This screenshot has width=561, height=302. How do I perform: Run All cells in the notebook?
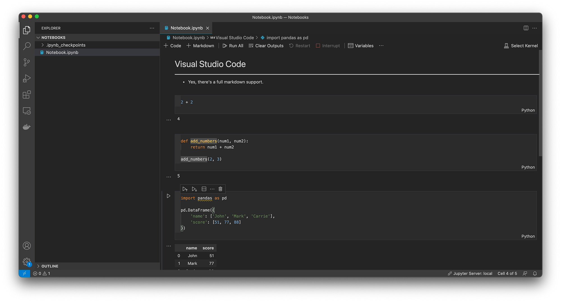click(233, 46)
